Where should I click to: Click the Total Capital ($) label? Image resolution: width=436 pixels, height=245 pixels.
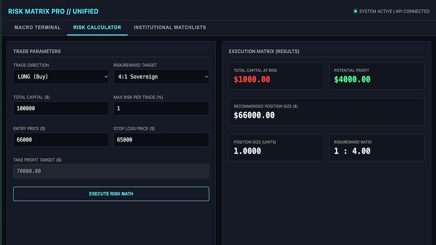pyautogui.click(x=32, y=97)
